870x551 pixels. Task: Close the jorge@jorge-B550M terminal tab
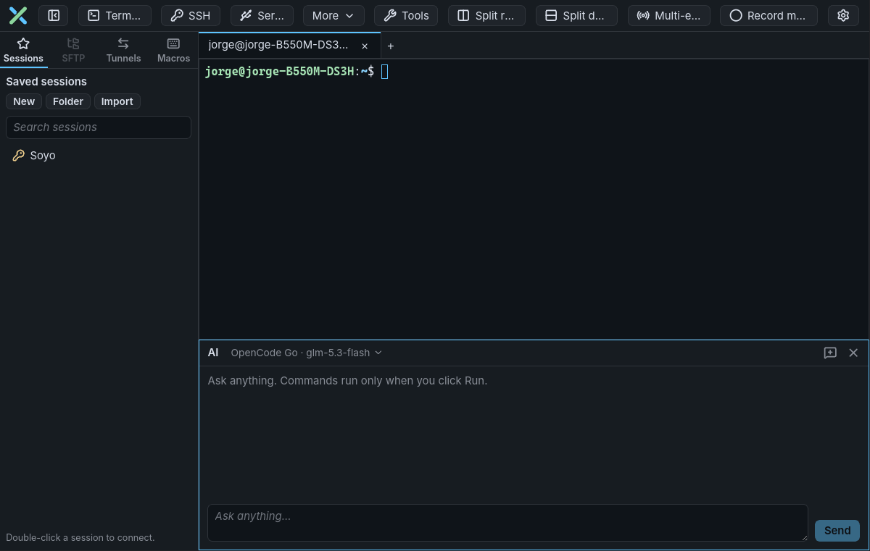pyautogui.click(x=365, y=46)
